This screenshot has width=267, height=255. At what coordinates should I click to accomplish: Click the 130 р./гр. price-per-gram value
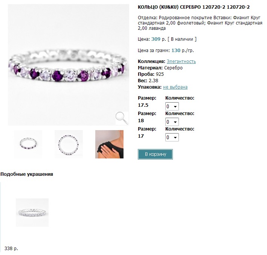(x=183, y=51)
